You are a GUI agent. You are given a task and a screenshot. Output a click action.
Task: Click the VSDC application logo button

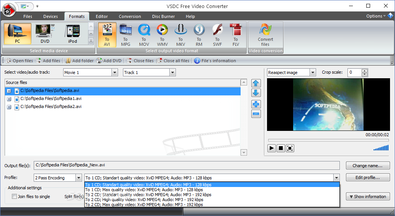click(x=9, y=10)
